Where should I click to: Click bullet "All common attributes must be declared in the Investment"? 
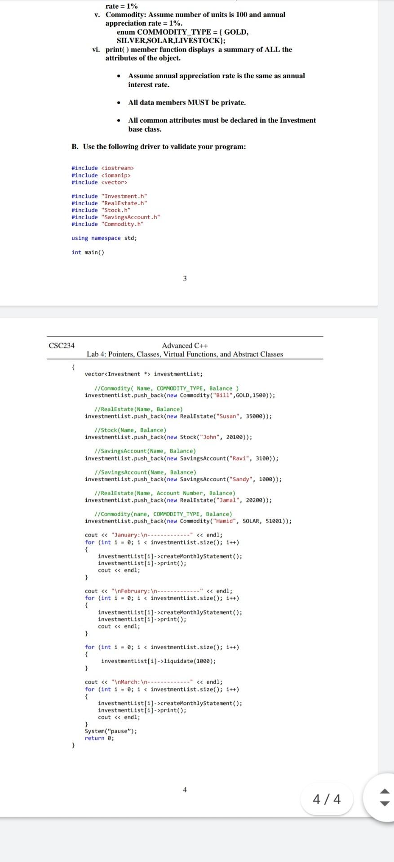222,120
